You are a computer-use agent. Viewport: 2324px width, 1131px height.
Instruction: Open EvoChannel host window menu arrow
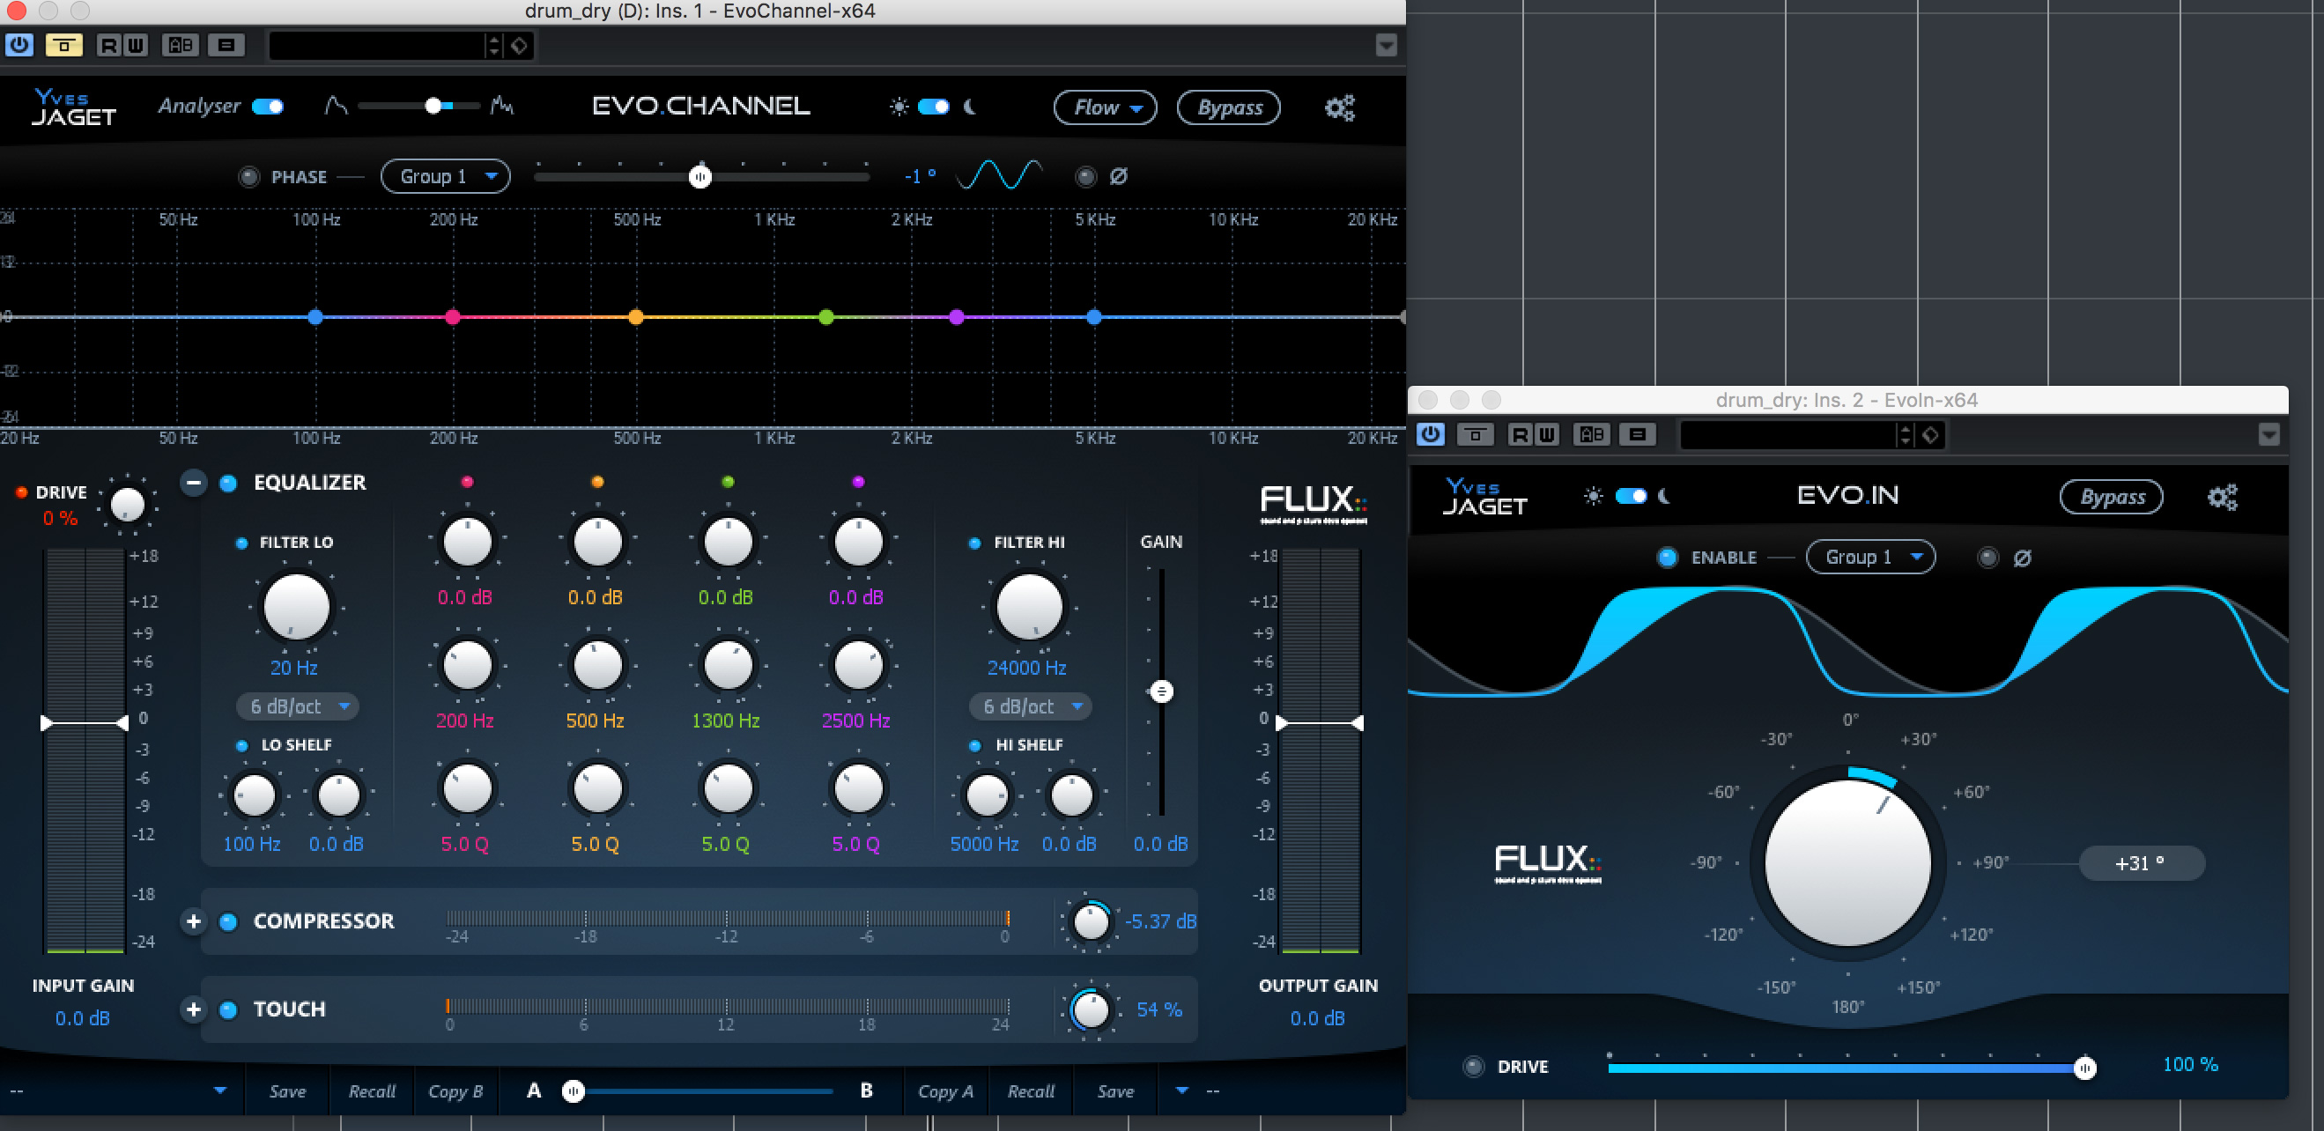click(x=1387, y=45)
